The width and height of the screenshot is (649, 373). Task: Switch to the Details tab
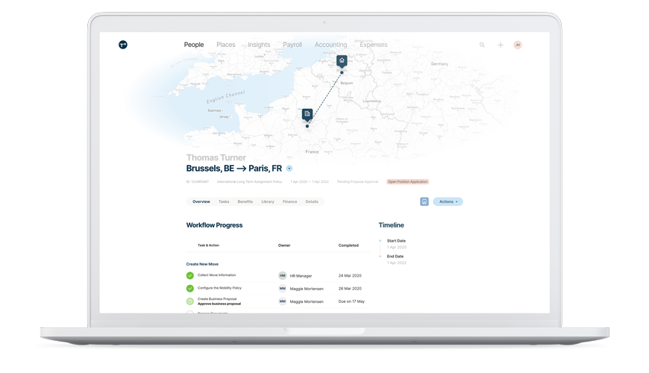pos(312,201)
